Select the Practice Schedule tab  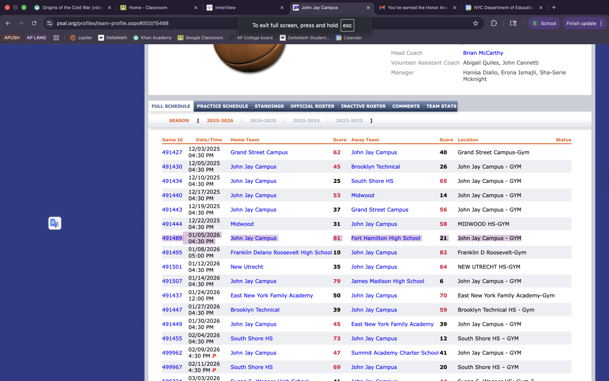[222, 106]
